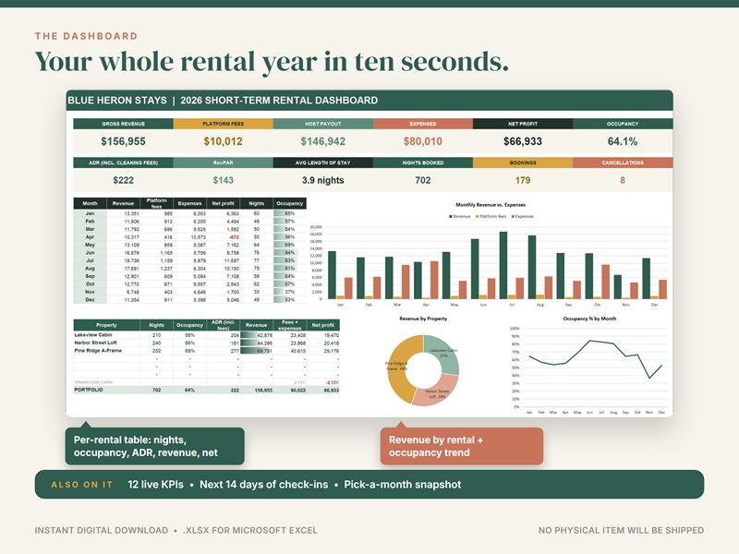Click the 'AVG LENGTH OF STAY' header
Screen dimensions: 739x554
point(322,163)
